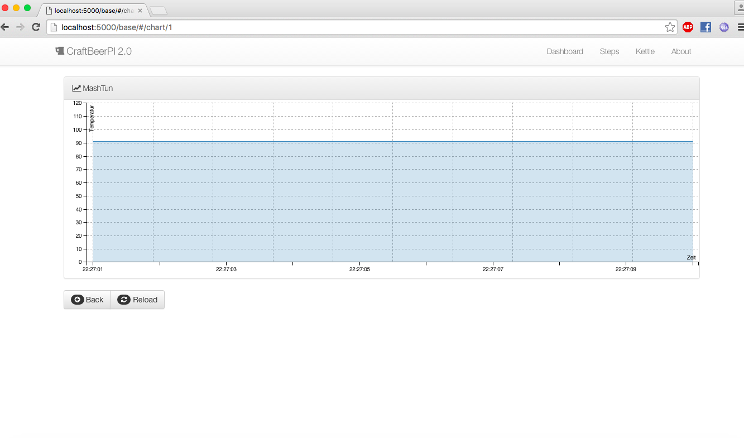Open the Dashboard nav item
Image resolution: width=744 pixels, height=438 pixels.
[x=564, y=51]
